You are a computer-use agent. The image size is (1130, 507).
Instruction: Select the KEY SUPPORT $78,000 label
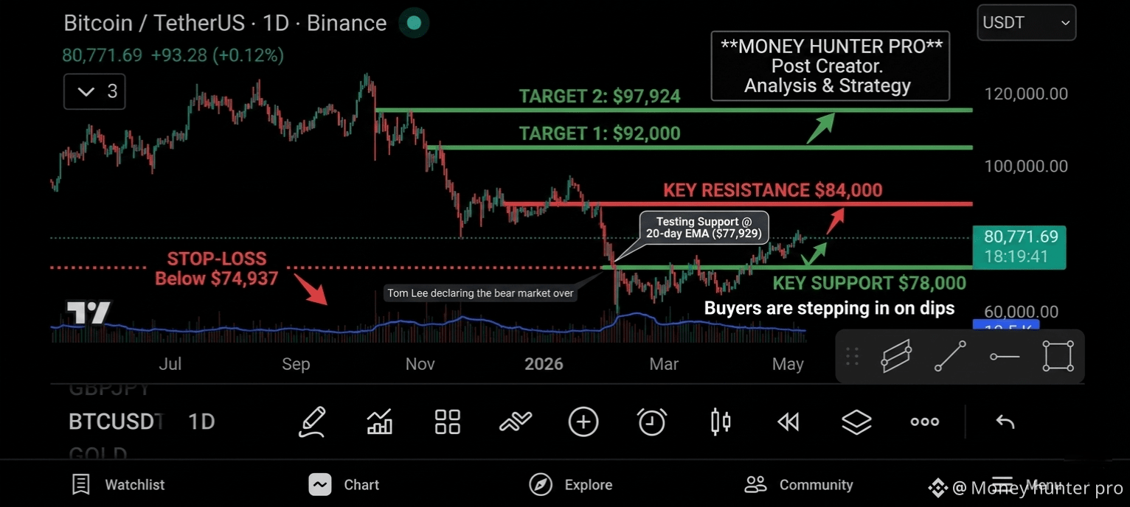869,283
